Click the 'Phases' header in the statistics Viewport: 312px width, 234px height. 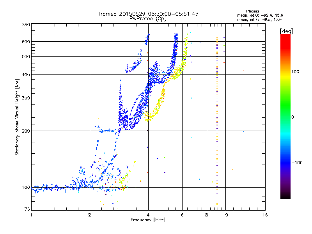point(252,11)
